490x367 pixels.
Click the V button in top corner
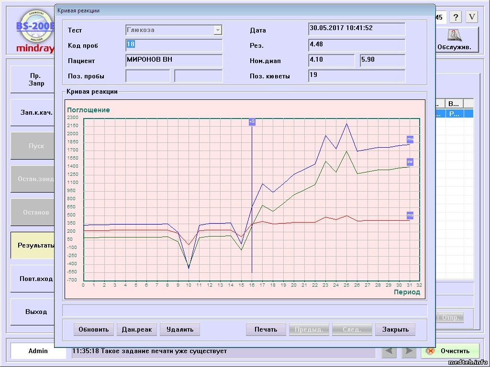tap(472, 17)
